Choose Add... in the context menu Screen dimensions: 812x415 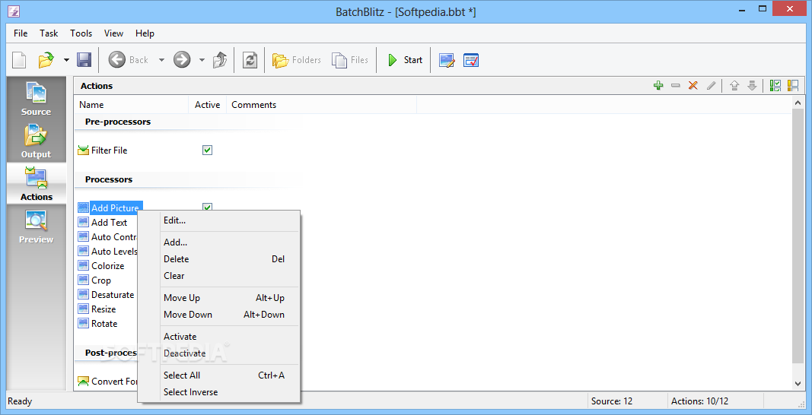pos(218,242)
